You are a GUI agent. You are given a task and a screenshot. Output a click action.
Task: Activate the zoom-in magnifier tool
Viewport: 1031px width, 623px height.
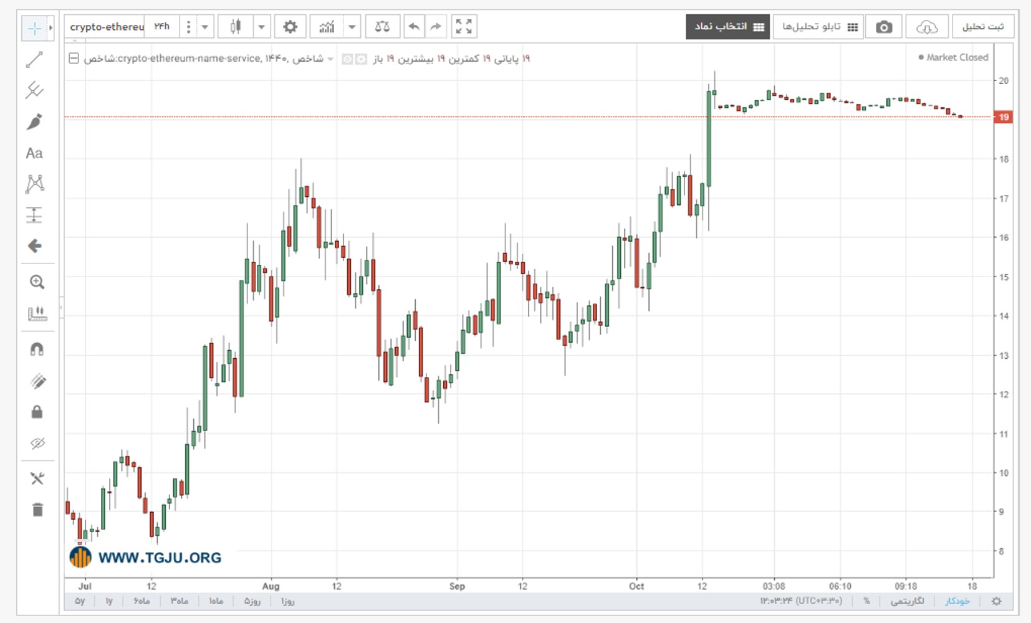pyautogui.click(x=37, y=282)
